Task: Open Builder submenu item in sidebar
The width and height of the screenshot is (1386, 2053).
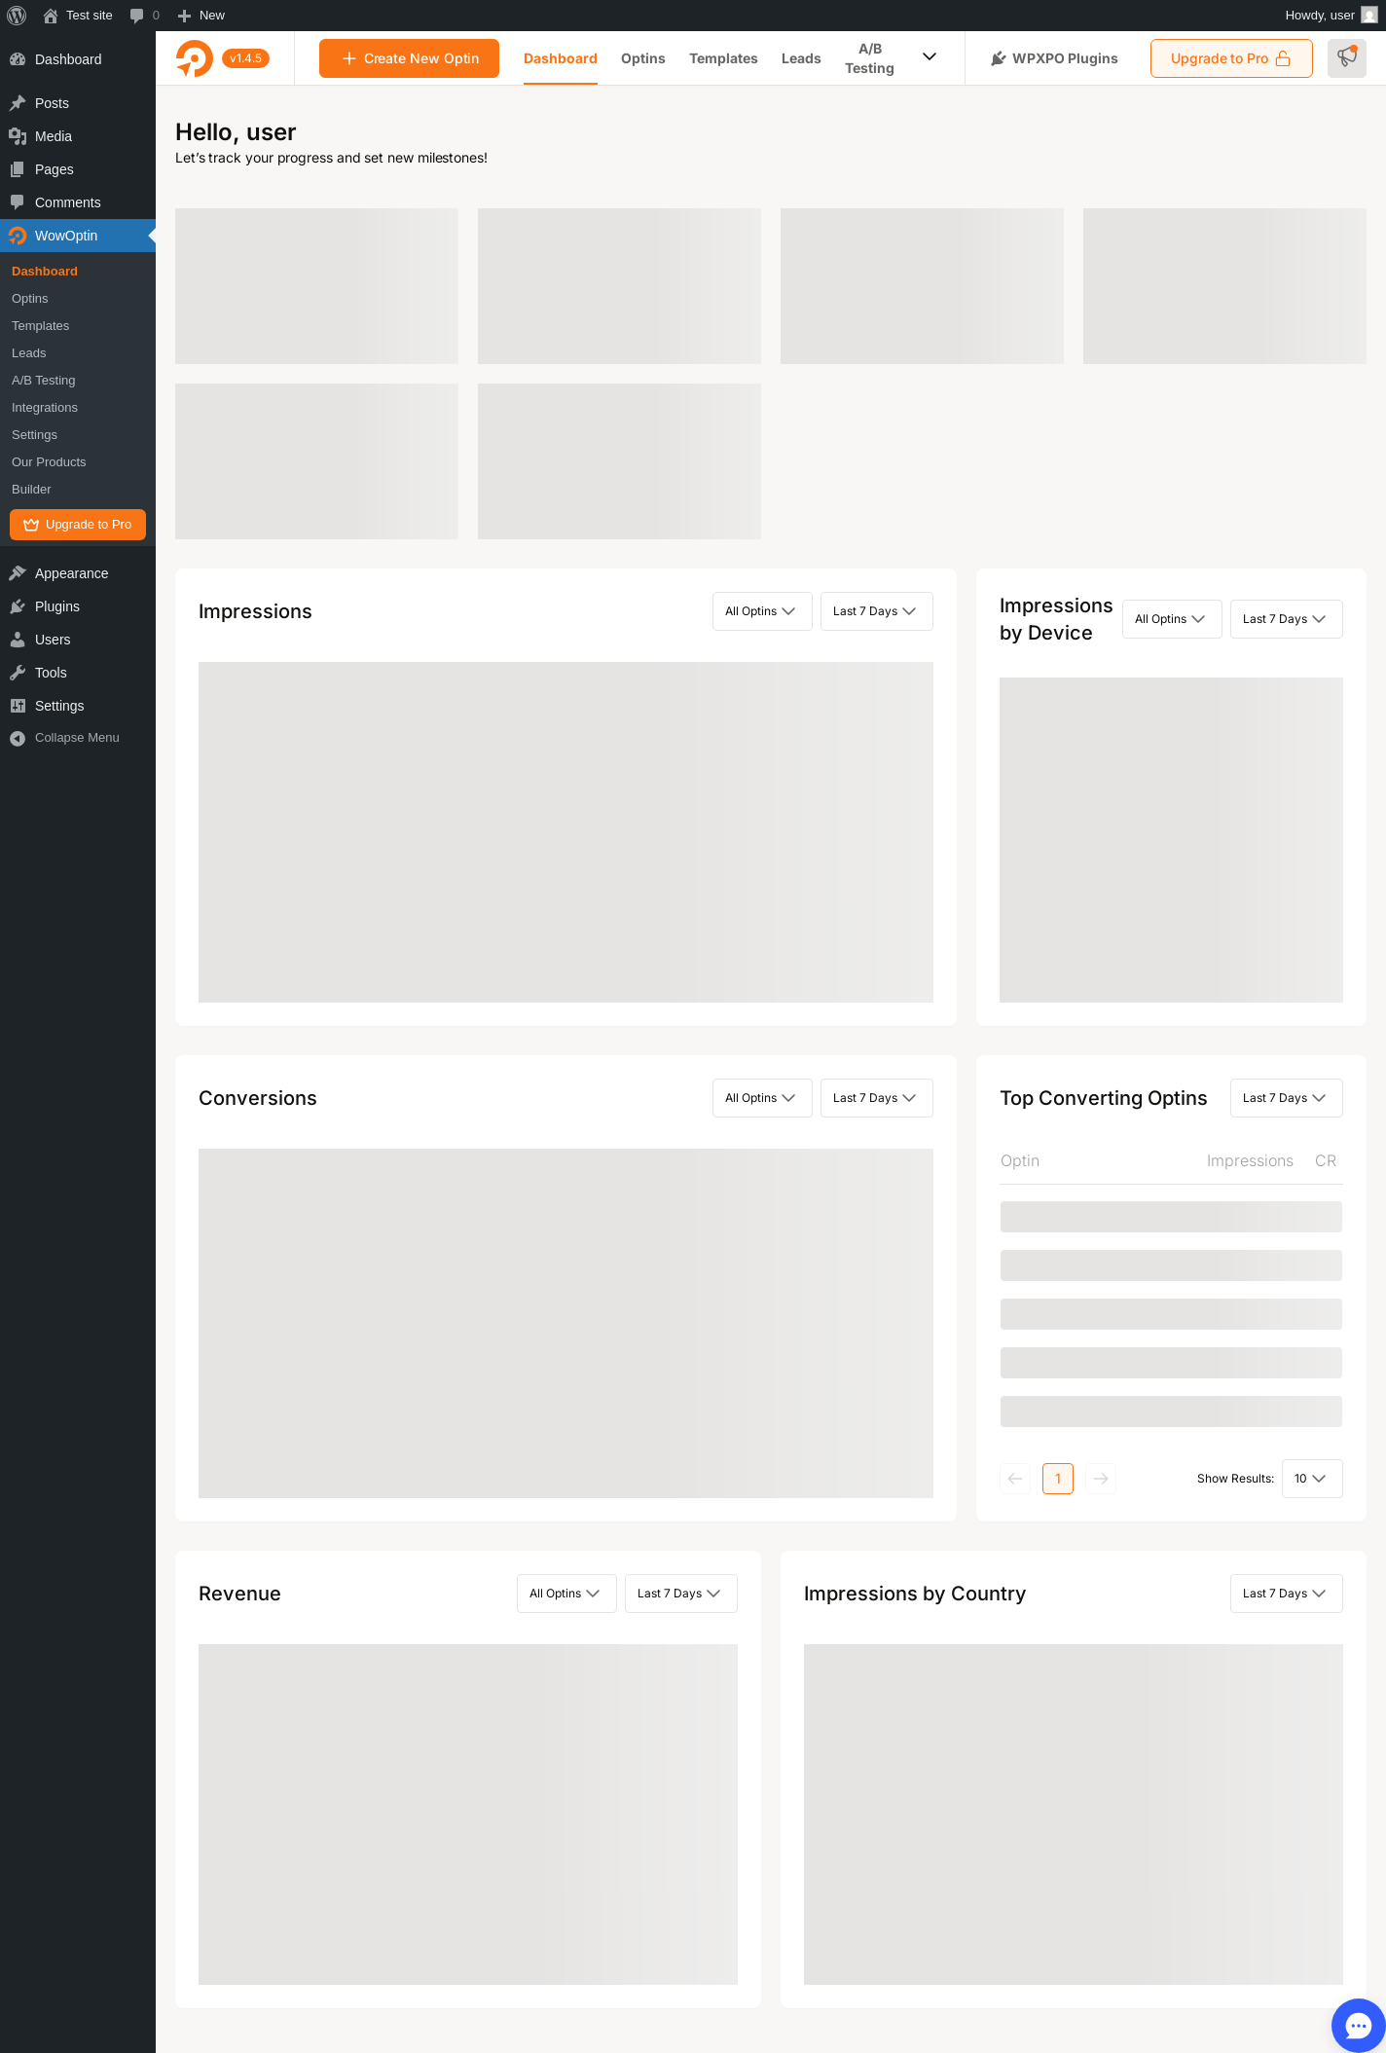Action: tap(78, 490)
